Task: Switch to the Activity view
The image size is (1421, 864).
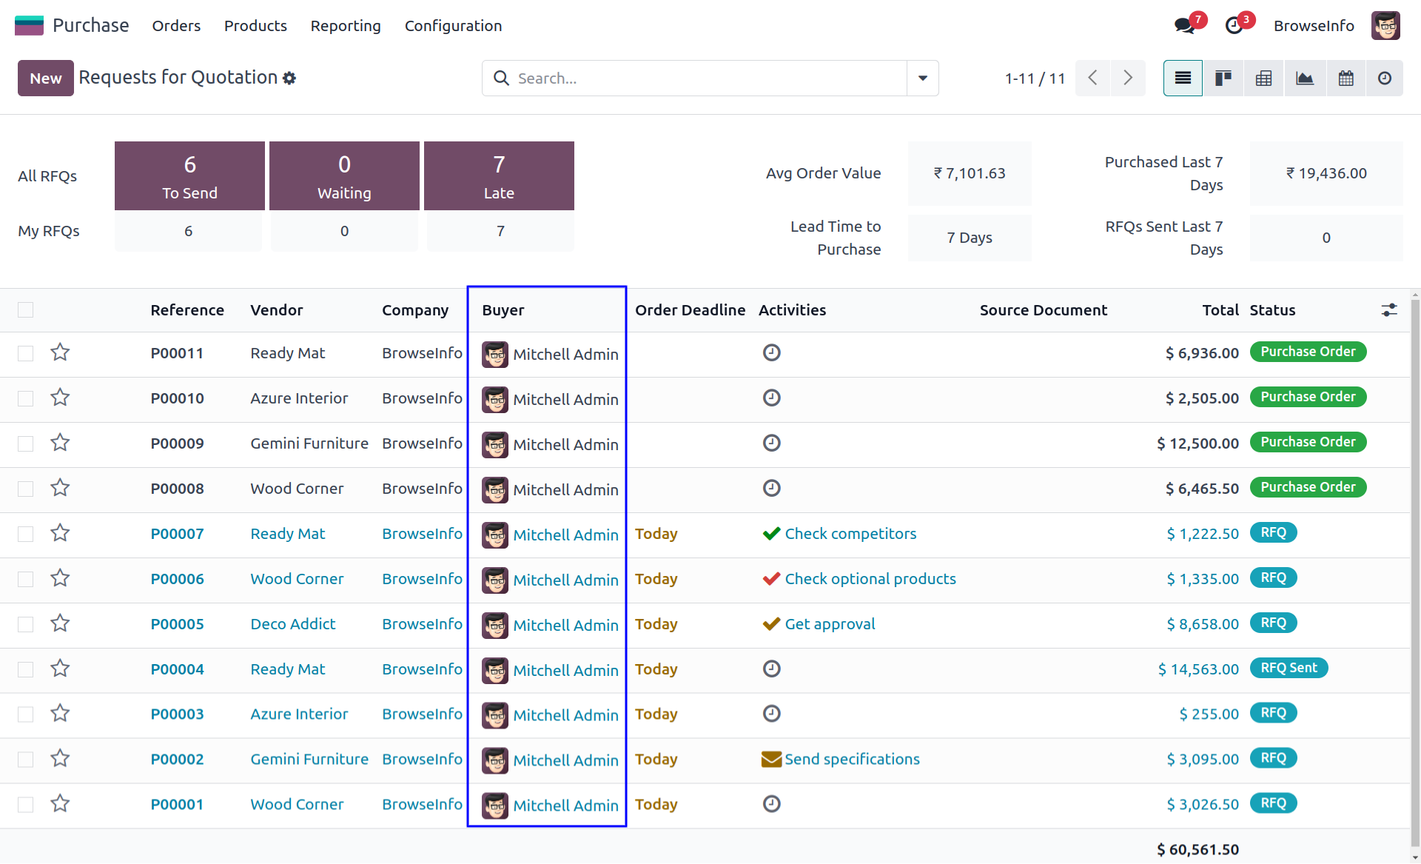Action: pyautogui.click(x=1384, y=78)
